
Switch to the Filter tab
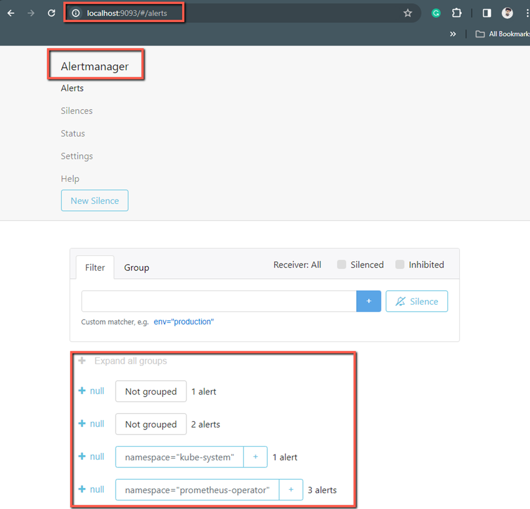coord(95,267)
